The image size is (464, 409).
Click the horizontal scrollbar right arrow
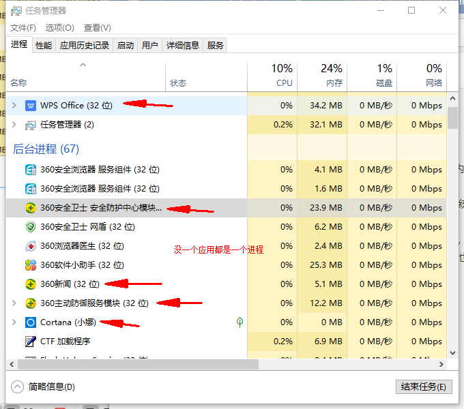[x=441, y=365]
